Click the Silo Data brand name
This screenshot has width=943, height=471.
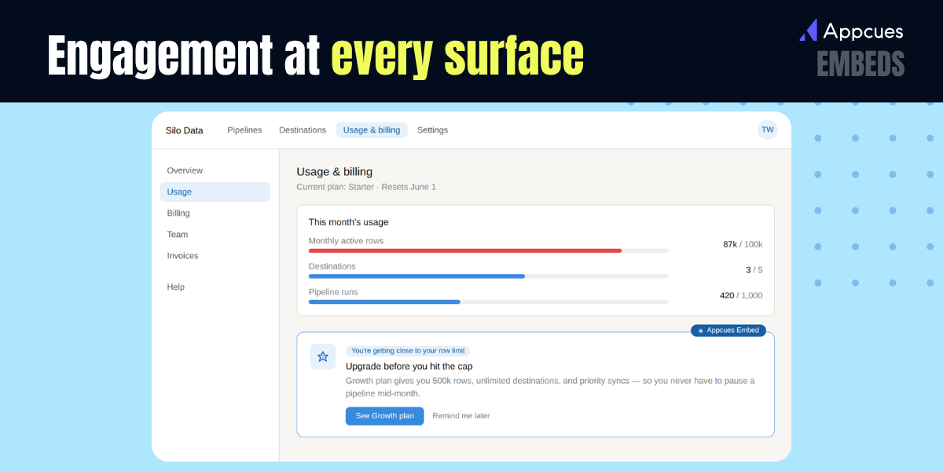point(184,130)
